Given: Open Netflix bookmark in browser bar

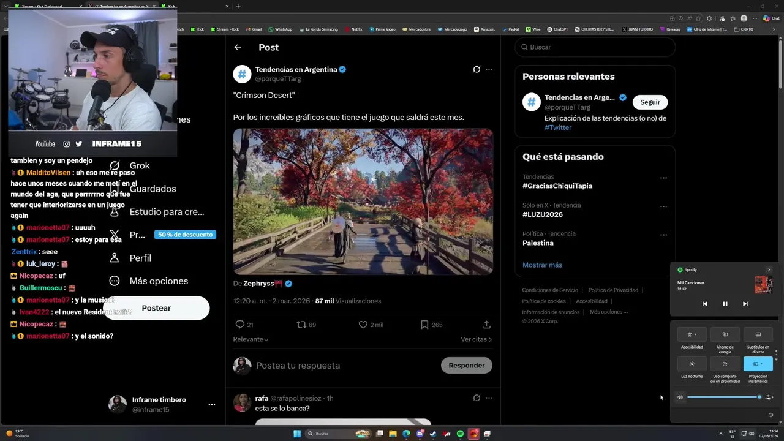Looking at the screenshot, I should (x=353, y=29).
